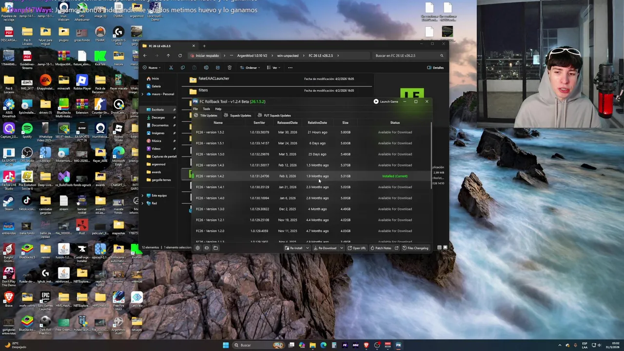Open the Tools menu in Rollback Tool
This screenshot has width=624, height=351.
tap(206, 109)
